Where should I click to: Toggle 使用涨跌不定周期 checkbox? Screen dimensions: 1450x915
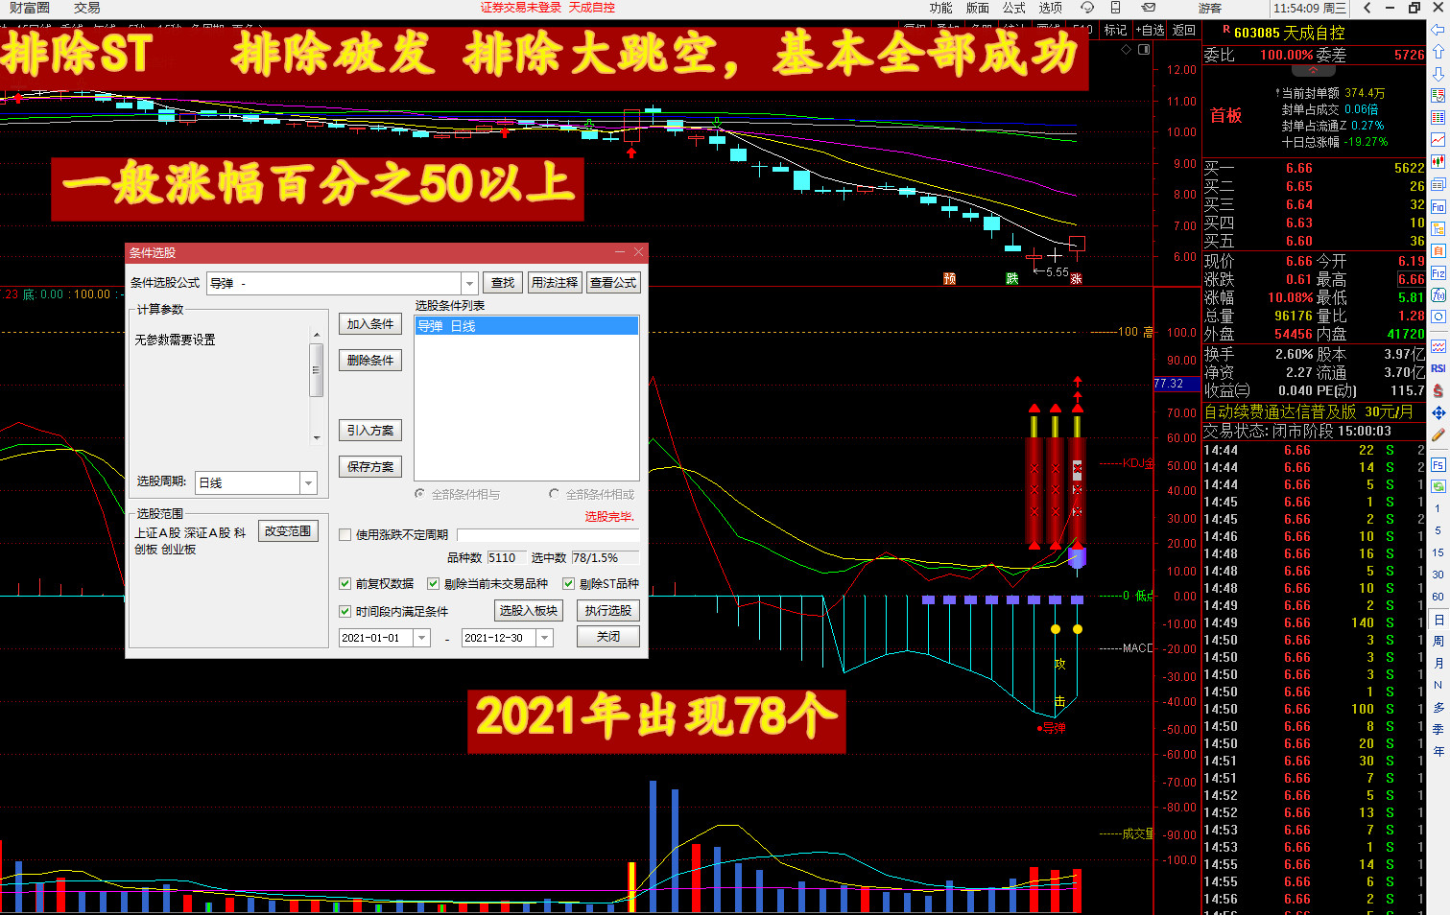[x=345, y=535]
